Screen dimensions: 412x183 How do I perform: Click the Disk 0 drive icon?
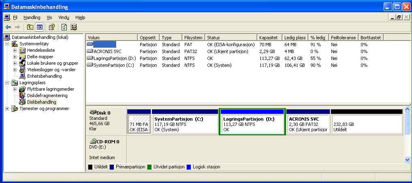coord(93,113)
